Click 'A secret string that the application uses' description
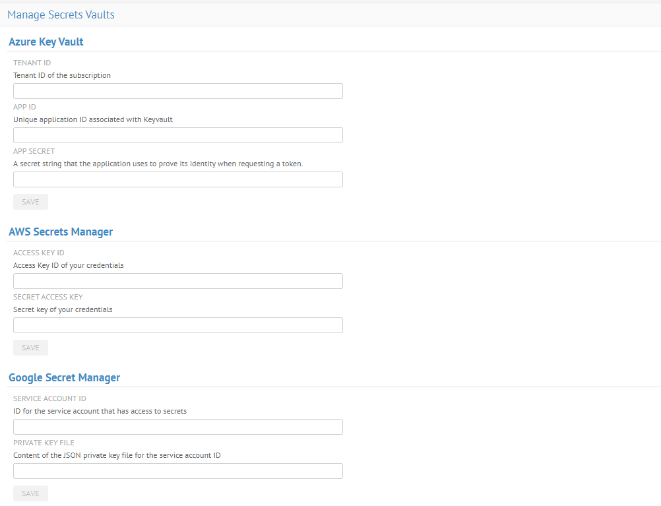The width and height of the screenshot is (661, 506). point(158,164)
